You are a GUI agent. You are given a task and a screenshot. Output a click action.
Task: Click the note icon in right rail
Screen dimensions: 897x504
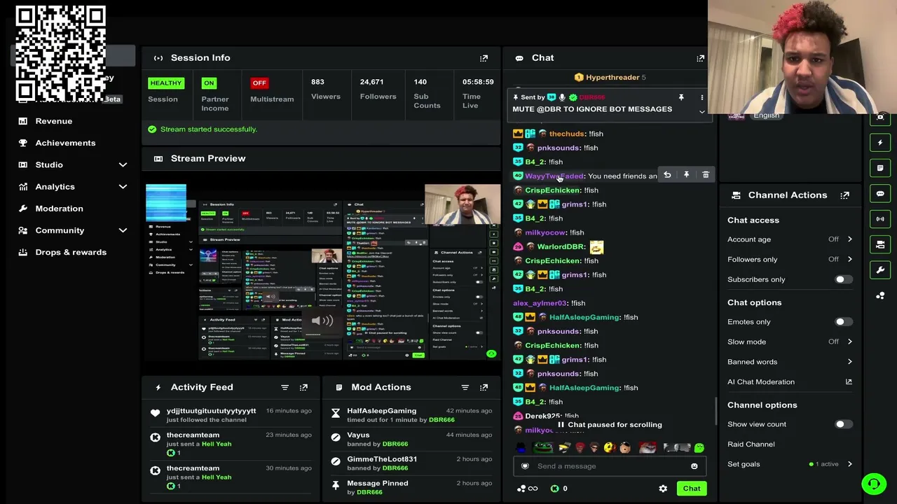click(x=880, y=168)
